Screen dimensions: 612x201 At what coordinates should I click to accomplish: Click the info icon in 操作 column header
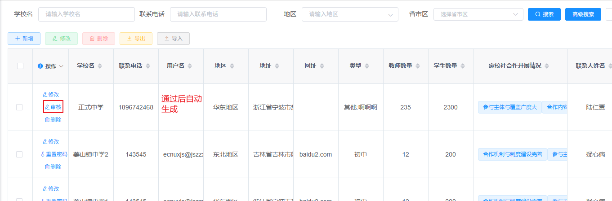[40, 66]
